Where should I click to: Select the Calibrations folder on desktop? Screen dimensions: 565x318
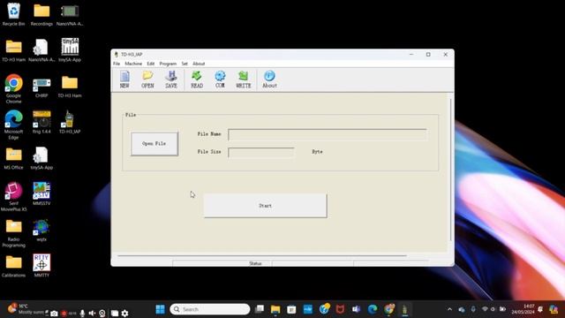(14, 266)
